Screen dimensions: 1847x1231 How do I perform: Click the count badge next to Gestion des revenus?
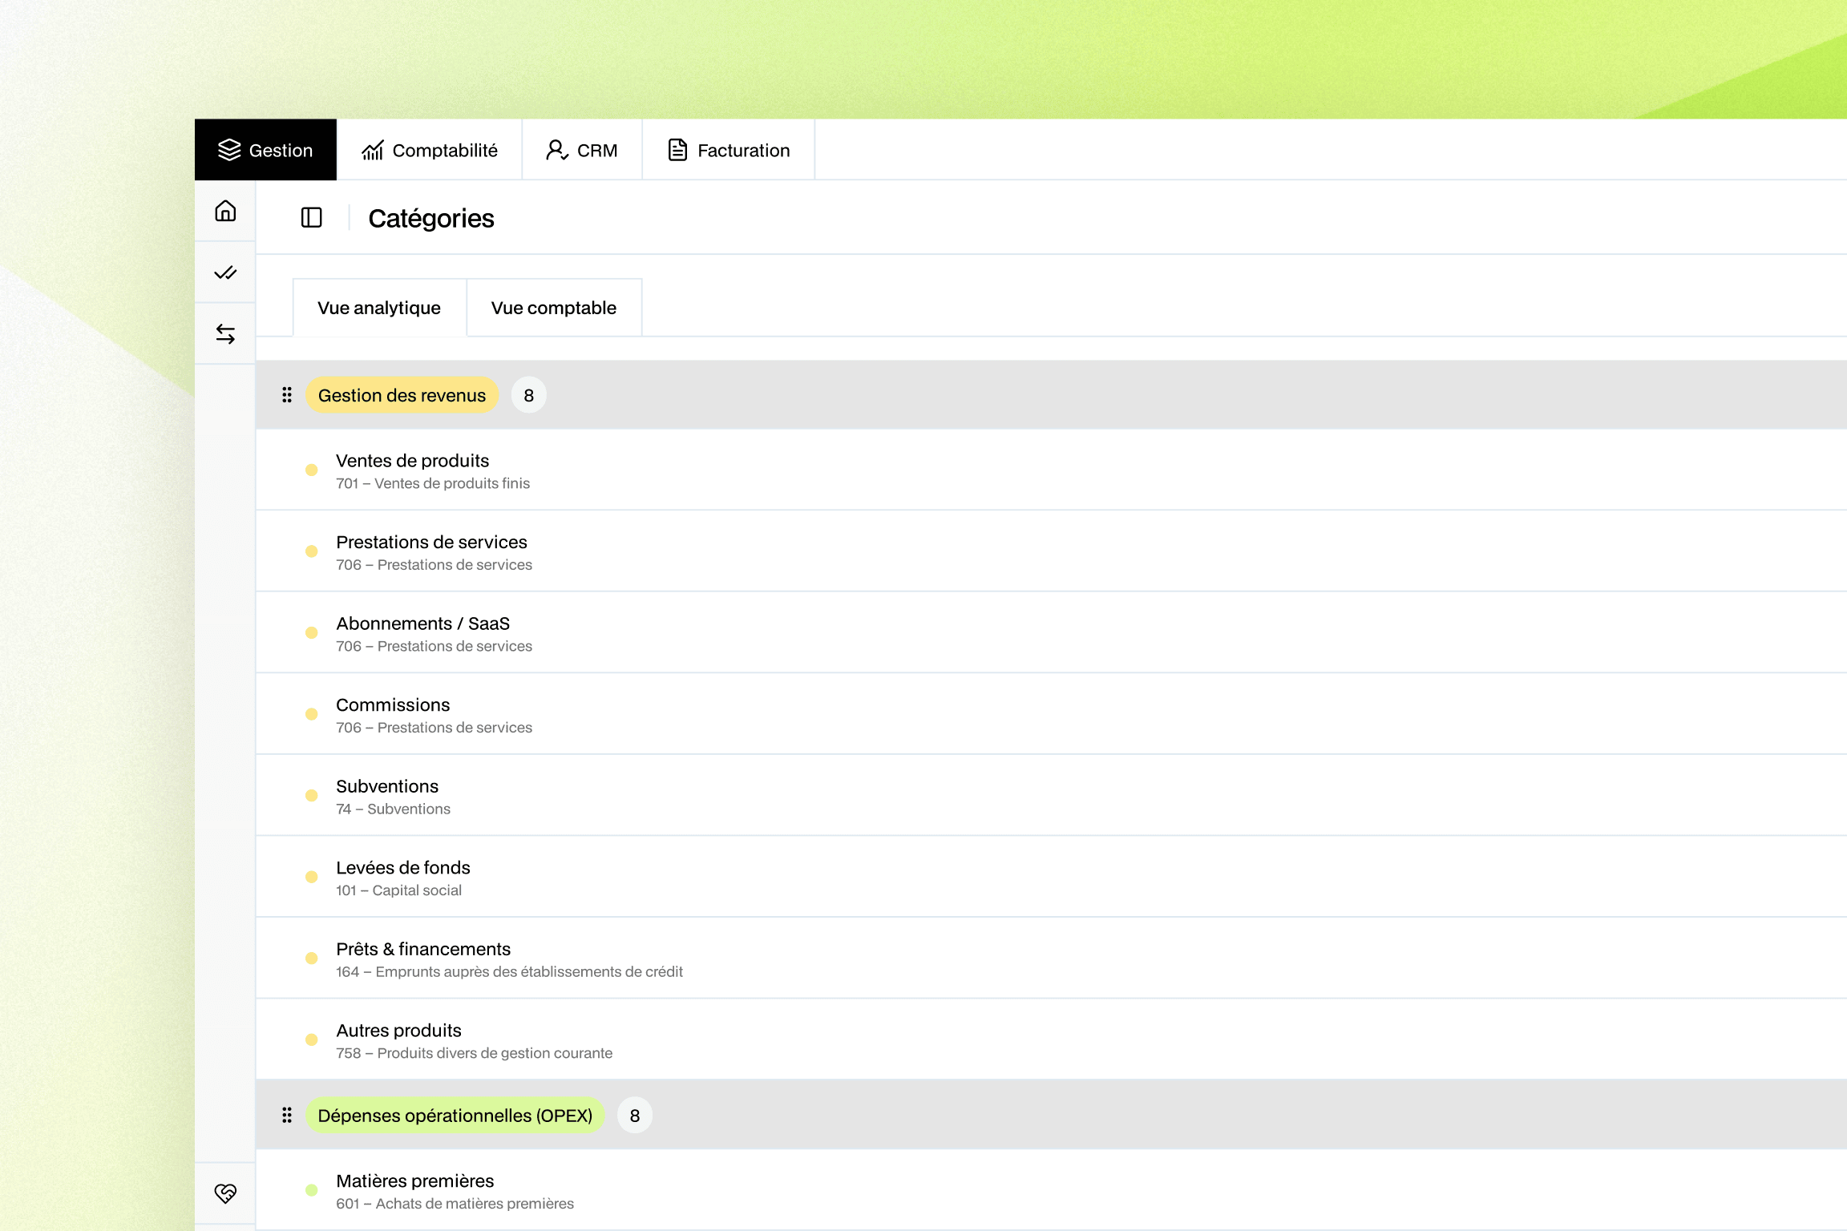(528, 395)
